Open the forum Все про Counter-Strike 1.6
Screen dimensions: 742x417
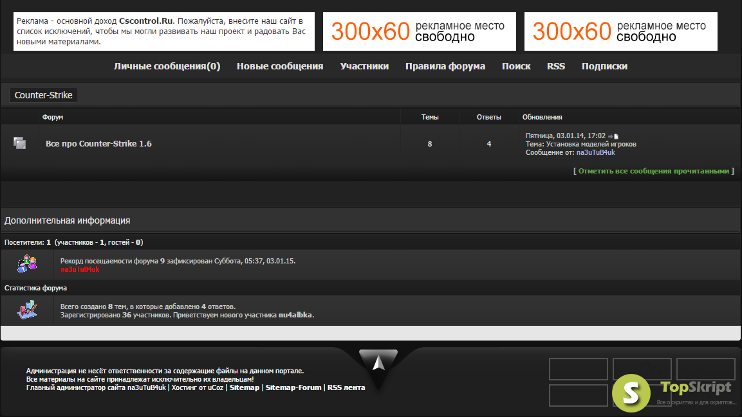(98, 143)
